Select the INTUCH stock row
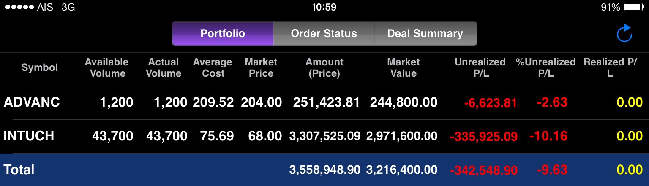Image resolution: width=649 pixels, height=186 pixels. point(324,136)
